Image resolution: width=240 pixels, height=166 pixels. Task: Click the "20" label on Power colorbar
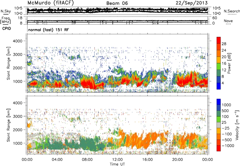224,57
